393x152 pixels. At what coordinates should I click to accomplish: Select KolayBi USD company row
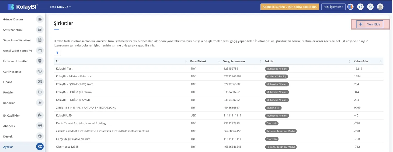[x=218, y=115]
